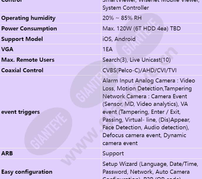Select CVBS(Pelco-C)/AHD/CVI/TVI value
Image resolution: width=202 pixels, height=179 pixels.
pyautogui.click(x=139, y=70)
